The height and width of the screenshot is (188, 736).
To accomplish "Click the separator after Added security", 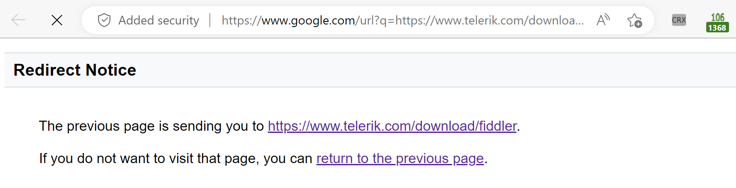I will 210,20.
